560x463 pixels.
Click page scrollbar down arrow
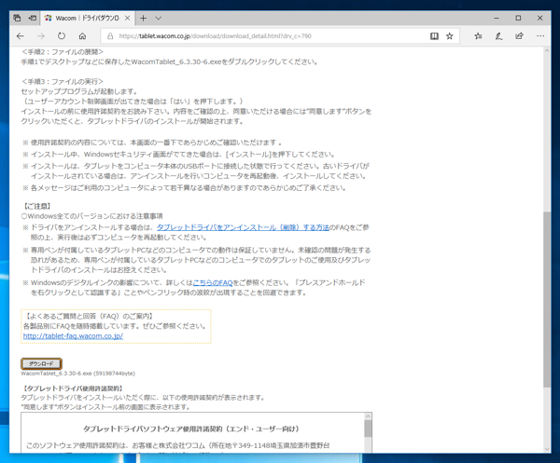tap(547, 449)
